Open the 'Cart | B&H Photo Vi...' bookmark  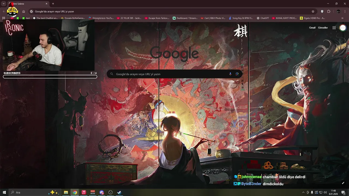213,18
